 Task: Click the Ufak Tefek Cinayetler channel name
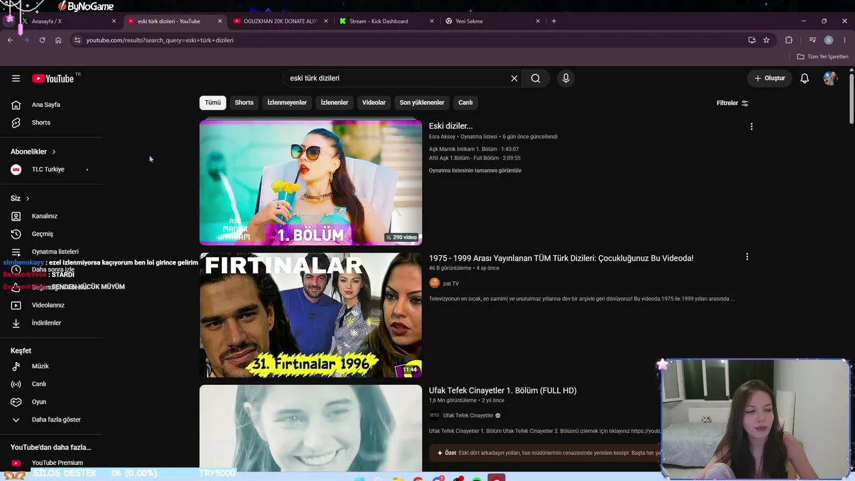(468, 416)
